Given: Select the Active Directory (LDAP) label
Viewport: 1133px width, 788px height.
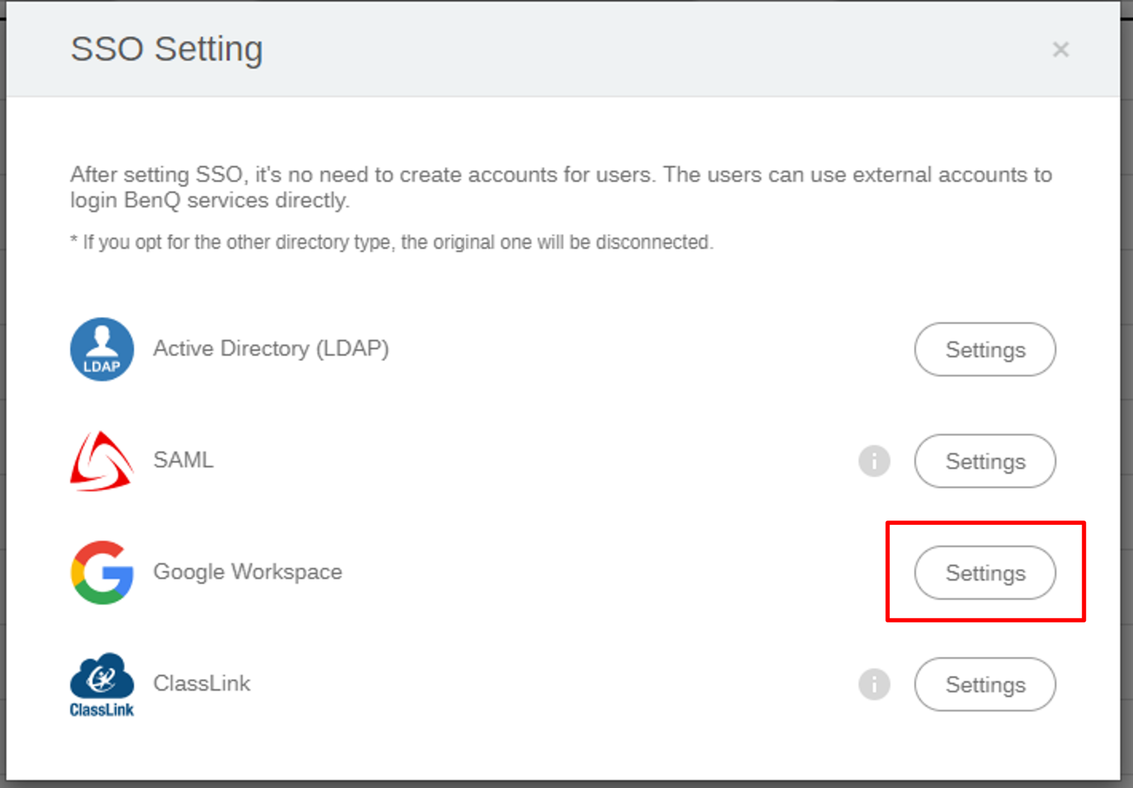Looking at the screenshot, I should [x=271, y=348].
